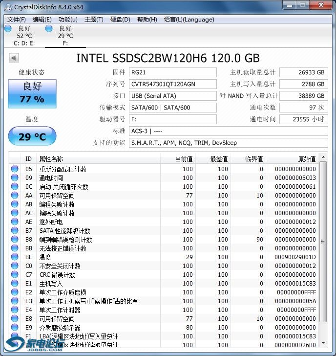Viewport: 336px width, 356px height.
Task: Click the 临界值 column header
Action: click(248, 159)
